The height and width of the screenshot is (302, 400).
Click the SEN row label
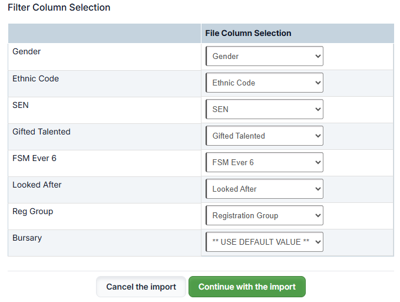21,105
